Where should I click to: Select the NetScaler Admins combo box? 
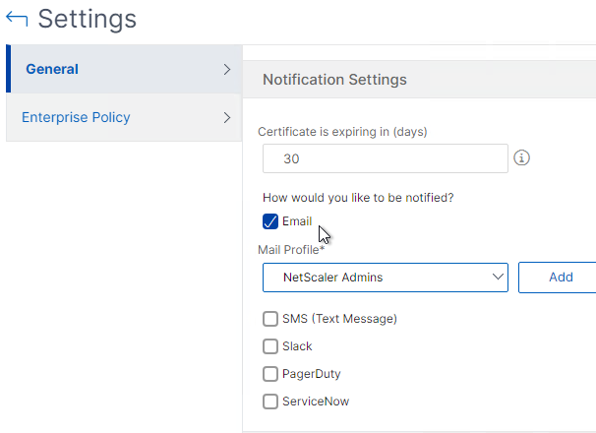pos(386,278)
